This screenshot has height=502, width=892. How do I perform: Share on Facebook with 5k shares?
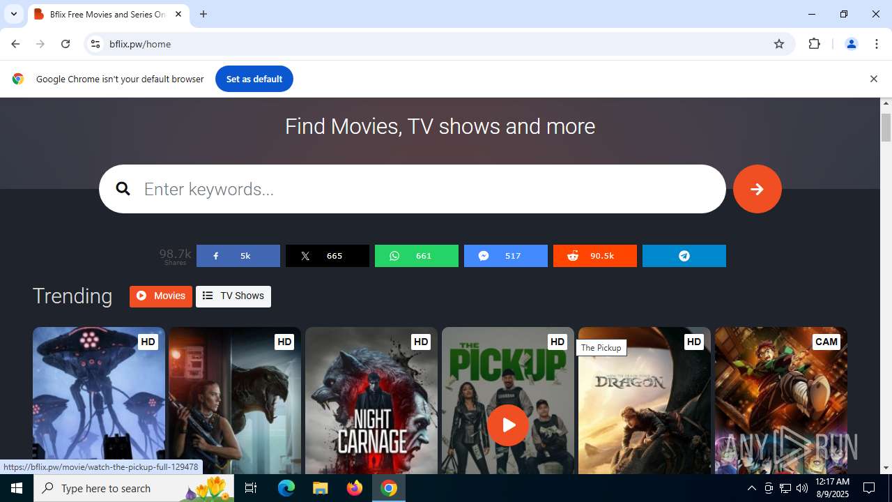(x=238, y=256)
